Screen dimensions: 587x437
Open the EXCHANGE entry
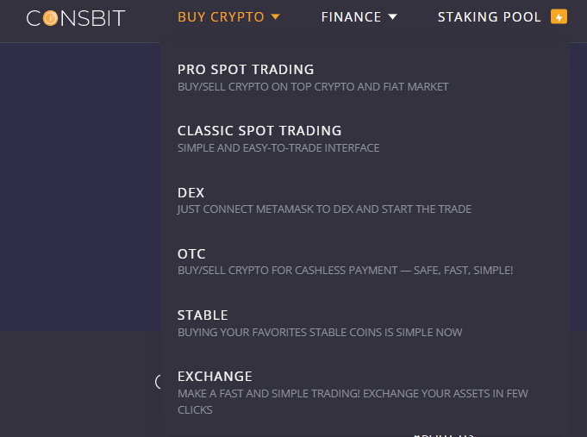point(215,377)
